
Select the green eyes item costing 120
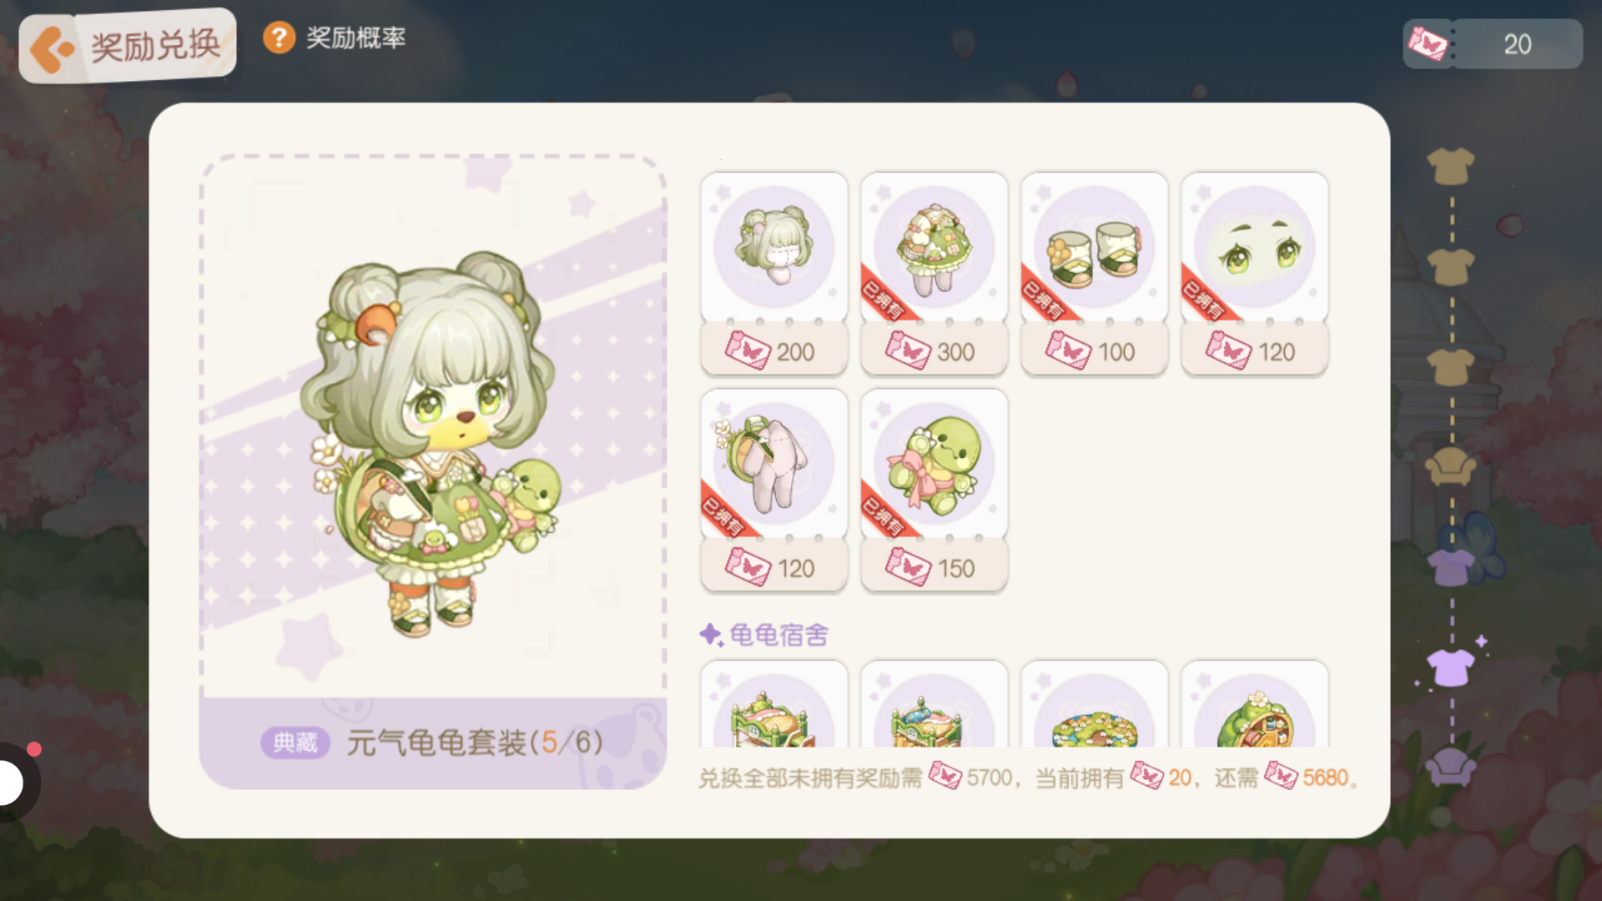click(1255, 274)
